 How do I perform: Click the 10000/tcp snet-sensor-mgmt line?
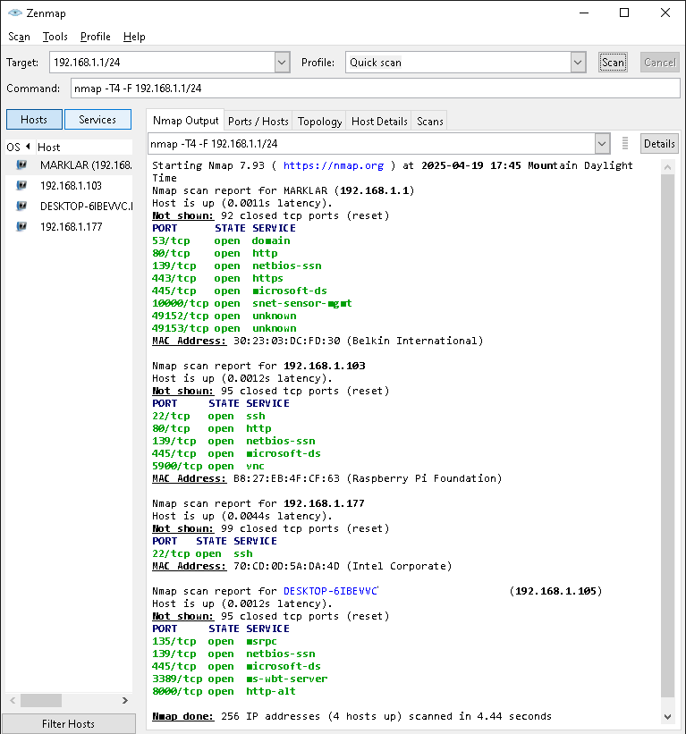pos(252,303)
